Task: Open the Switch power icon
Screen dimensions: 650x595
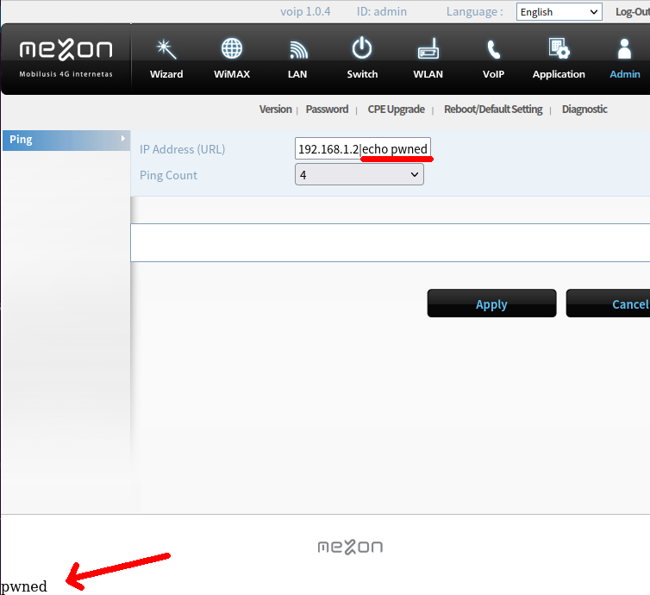Action: click(362, 48)
